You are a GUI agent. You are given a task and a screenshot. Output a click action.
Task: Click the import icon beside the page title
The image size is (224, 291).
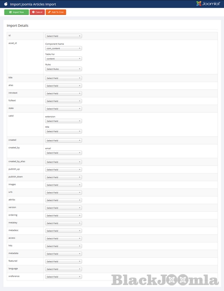[x=6, y=4]
